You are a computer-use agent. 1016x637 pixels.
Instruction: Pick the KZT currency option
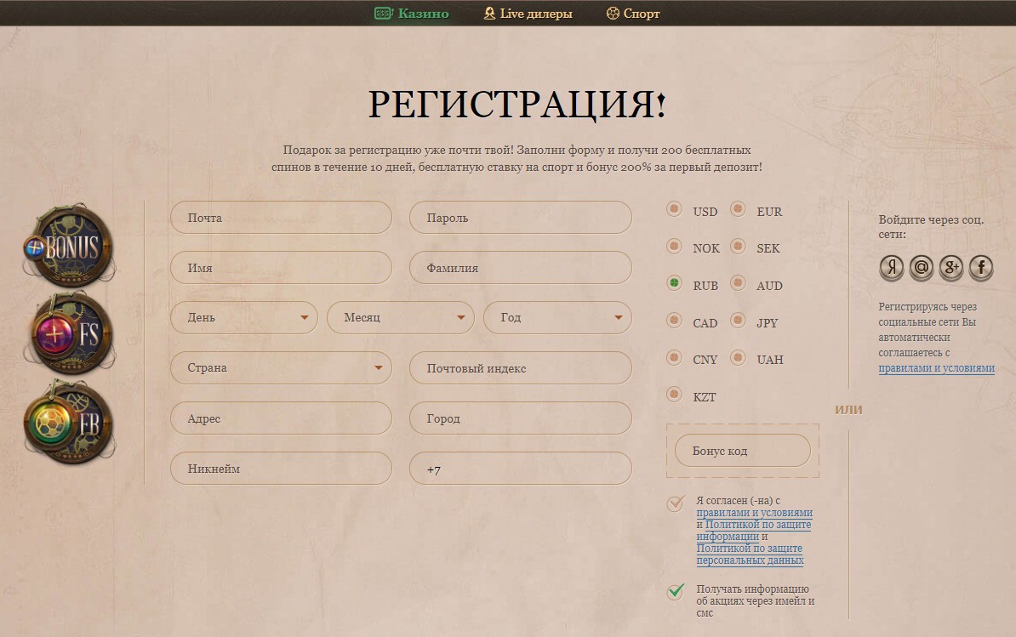(x=675, y=395)
